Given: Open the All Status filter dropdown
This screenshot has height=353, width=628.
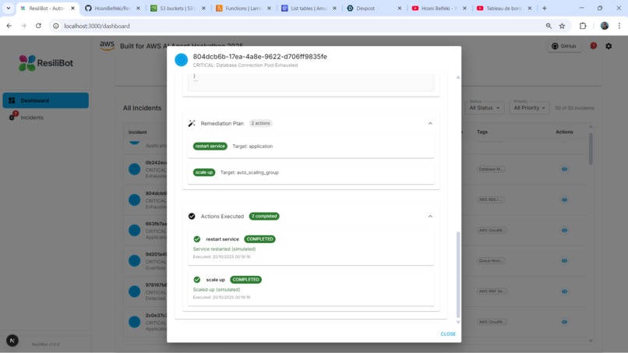Looking at the screenshot, I should coord(484,108).
